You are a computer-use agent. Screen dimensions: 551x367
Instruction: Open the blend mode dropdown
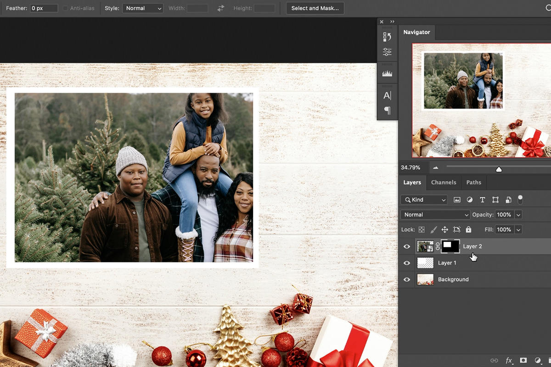[x=435, y=214]
